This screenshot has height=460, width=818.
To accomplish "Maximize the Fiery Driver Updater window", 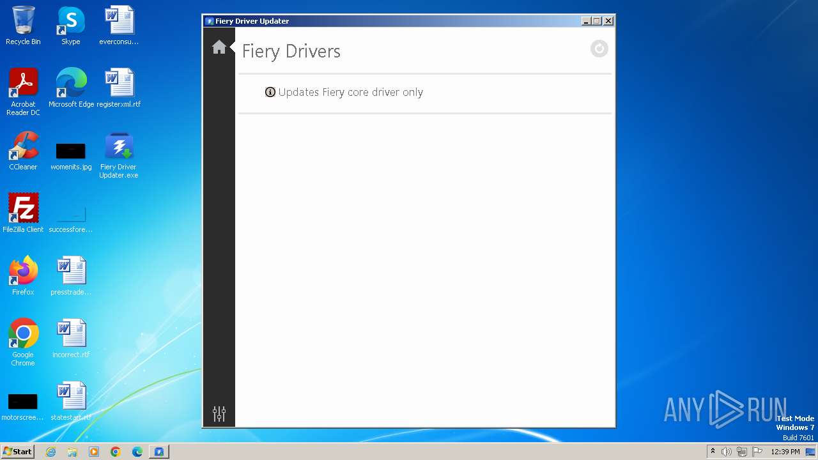I will [x=597, y=21].
